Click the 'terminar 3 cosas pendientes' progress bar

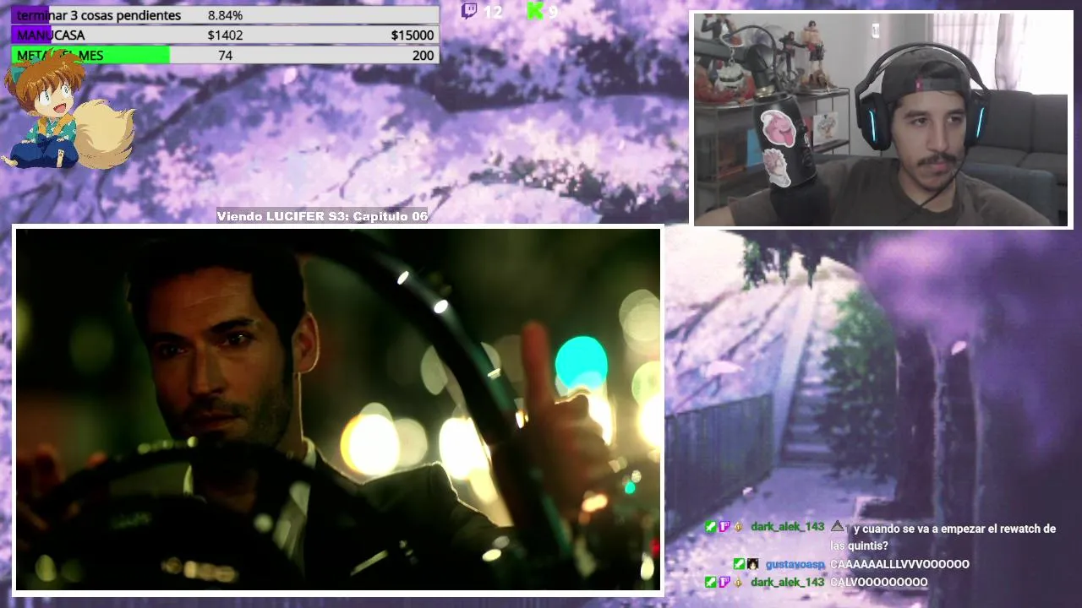(x=225, y=15)
